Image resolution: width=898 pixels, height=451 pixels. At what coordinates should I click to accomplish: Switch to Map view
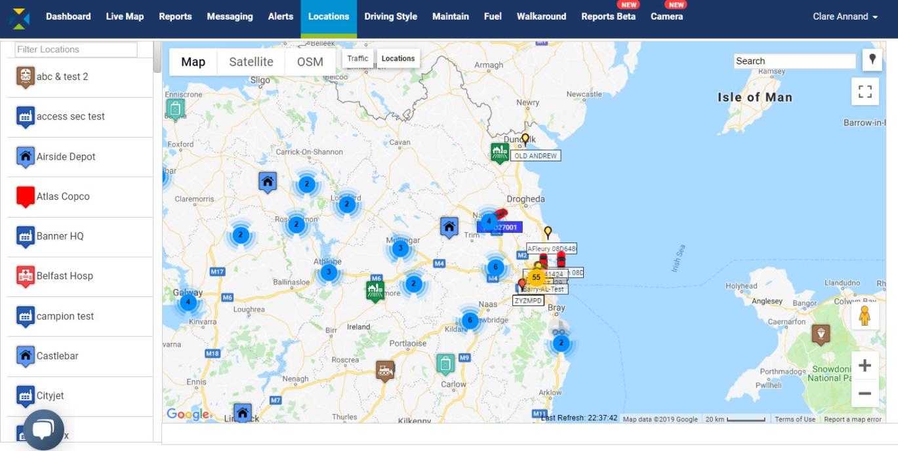(x=193, y=62)
